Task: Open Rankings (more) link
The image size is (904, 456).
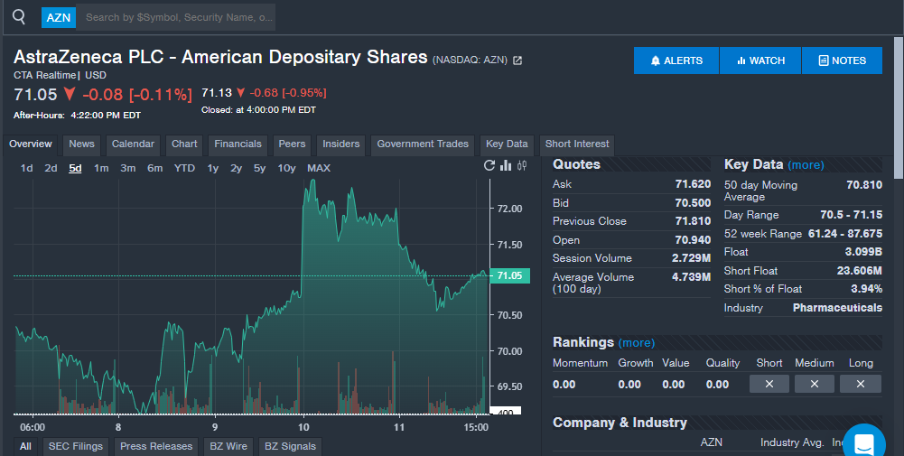Action: tap(637, 343)
